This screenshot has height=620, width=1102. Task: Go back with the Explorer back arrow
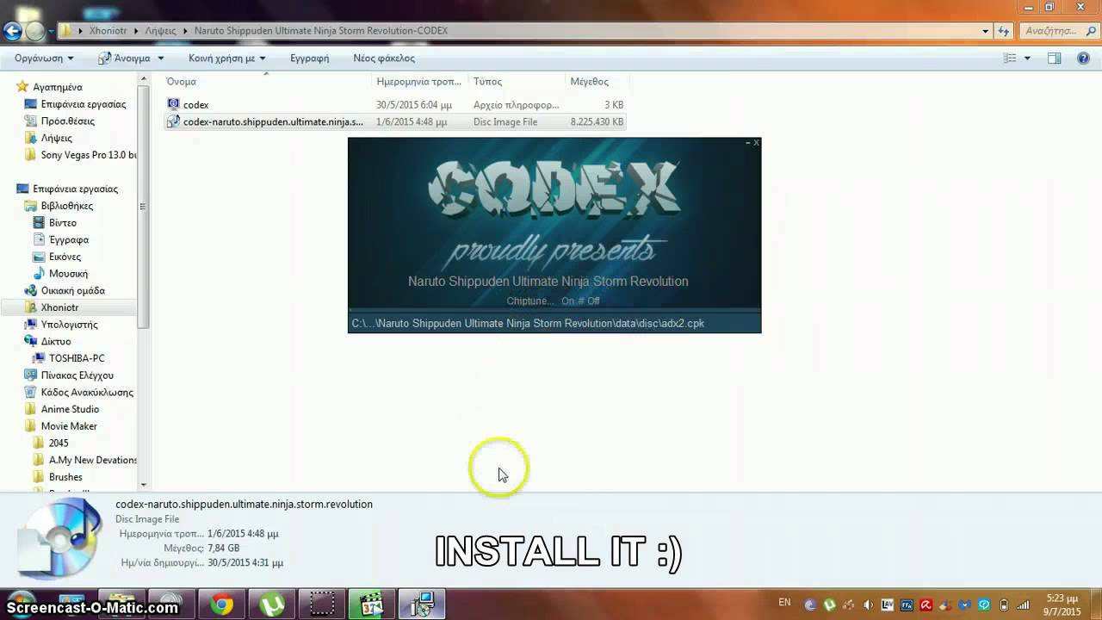12,31
